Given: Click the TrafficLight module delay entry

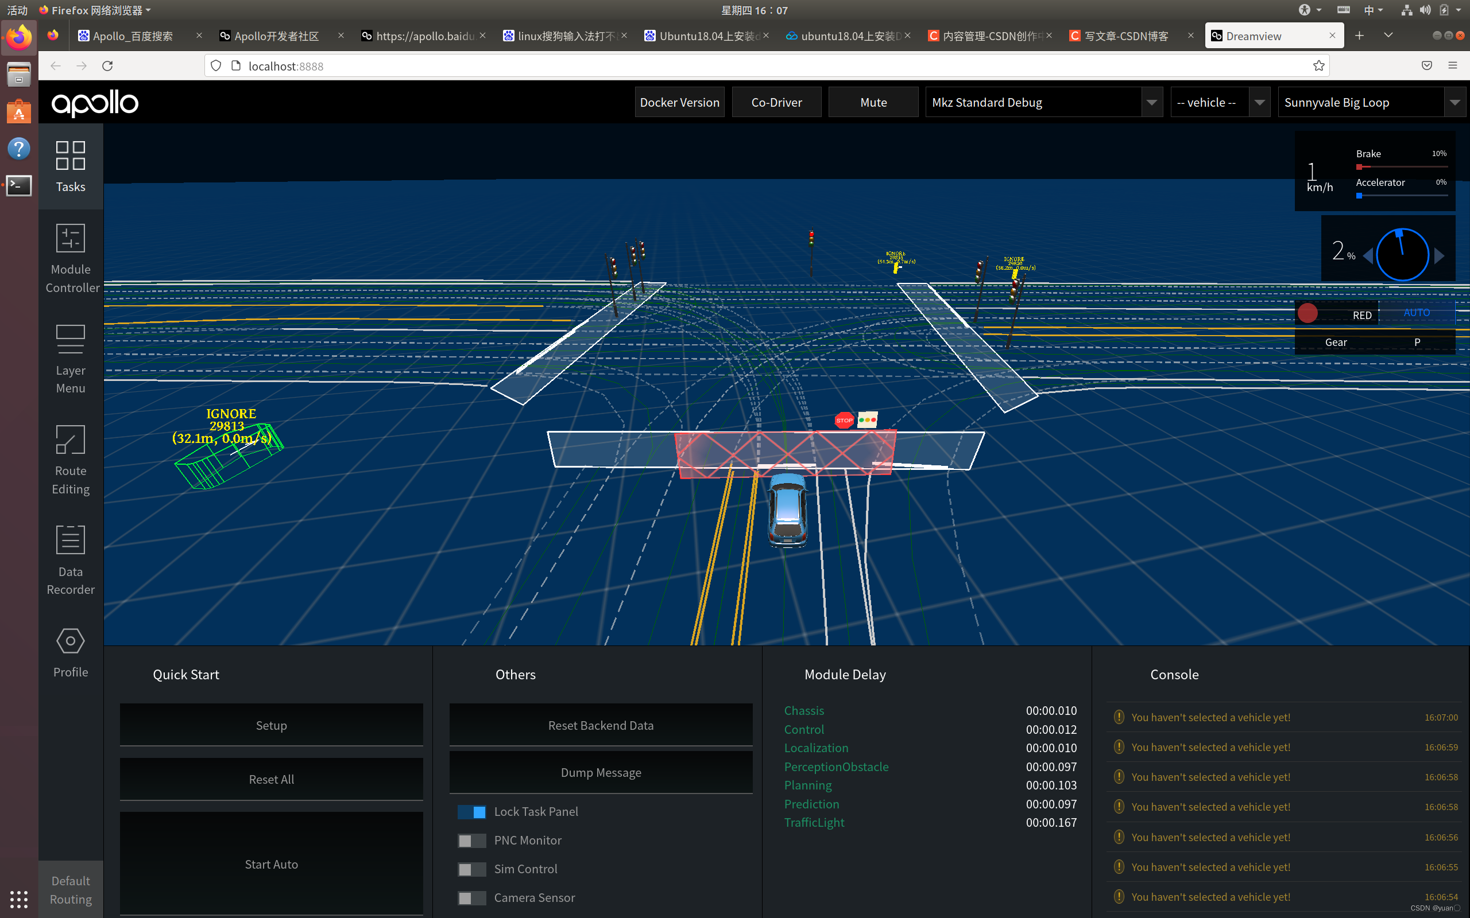Looking at the screenshot, I should (930, 822).
